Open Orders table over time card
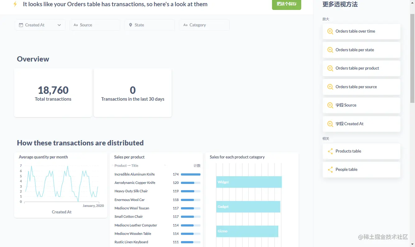The image size is (415, 247). point(362,31)
